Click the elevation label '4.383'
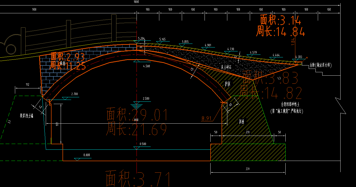356x187 pixels. click(298, 57)
